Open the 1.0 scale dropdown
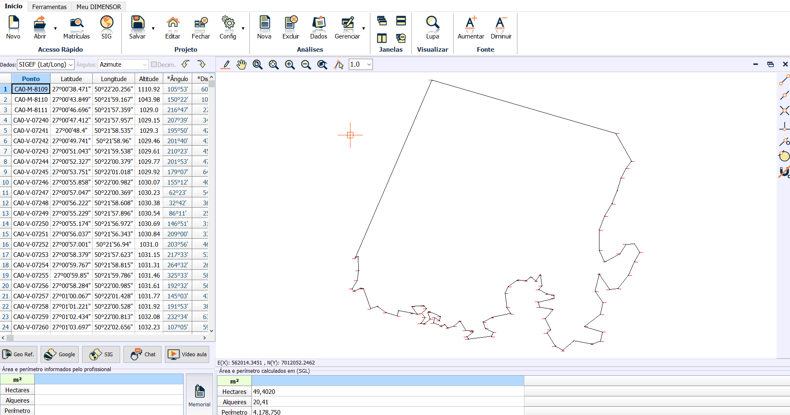The height and width of the screenshot is (415, 790). point(360,65)
